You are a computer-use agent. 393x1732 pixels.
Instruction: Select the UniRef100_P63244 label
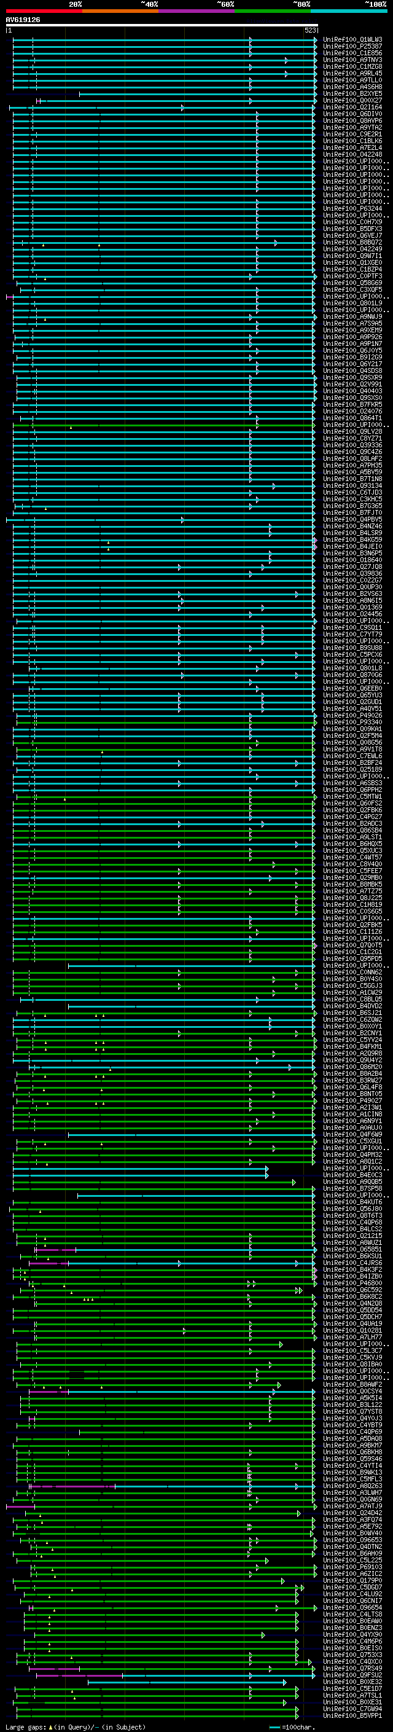[352, 208]
